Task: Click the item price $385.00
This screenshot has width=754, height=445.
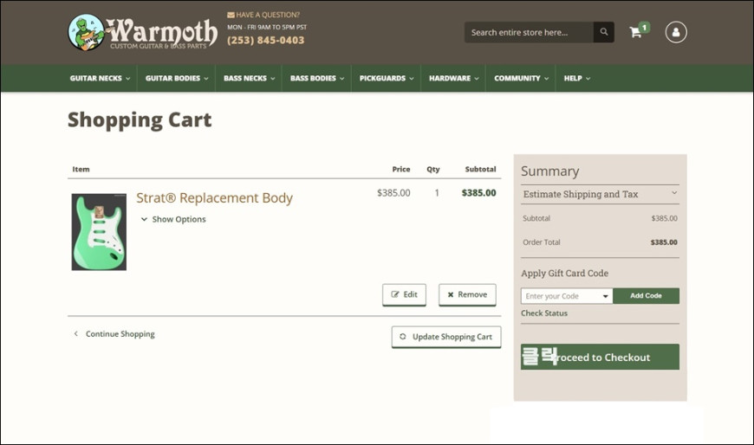Action: point(393,193)
